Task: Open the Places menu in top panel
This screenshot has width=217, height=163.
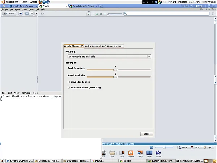Action: coord(24,2)
